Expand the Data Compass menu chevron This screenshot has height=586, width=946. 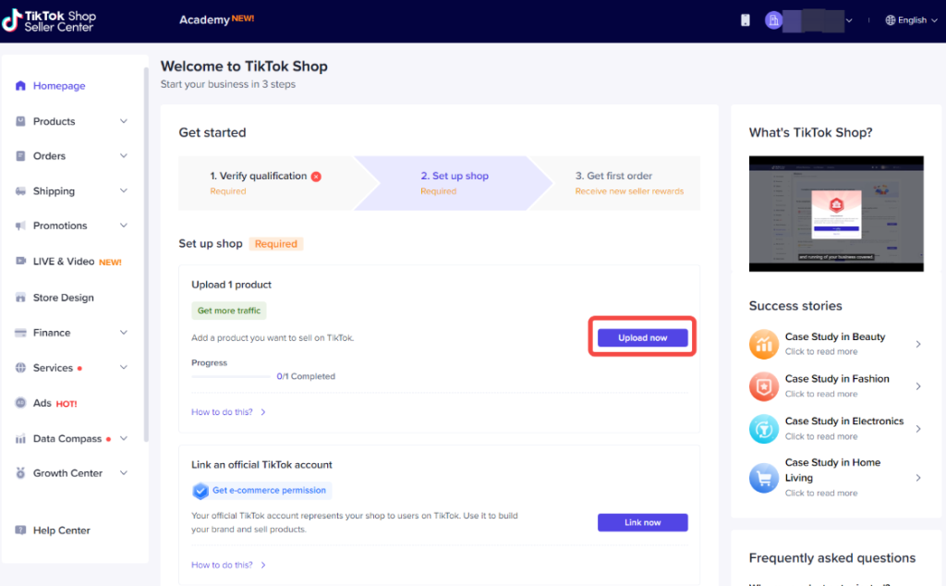124,439
